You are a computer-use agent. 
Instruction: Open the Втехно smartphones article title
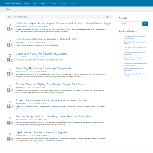coord(51,100)
